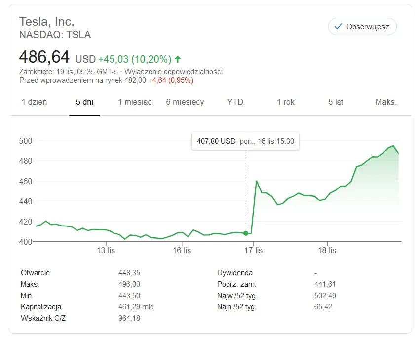Click the Kapitalizacja label
416x339 pixels.
(41, 307)
